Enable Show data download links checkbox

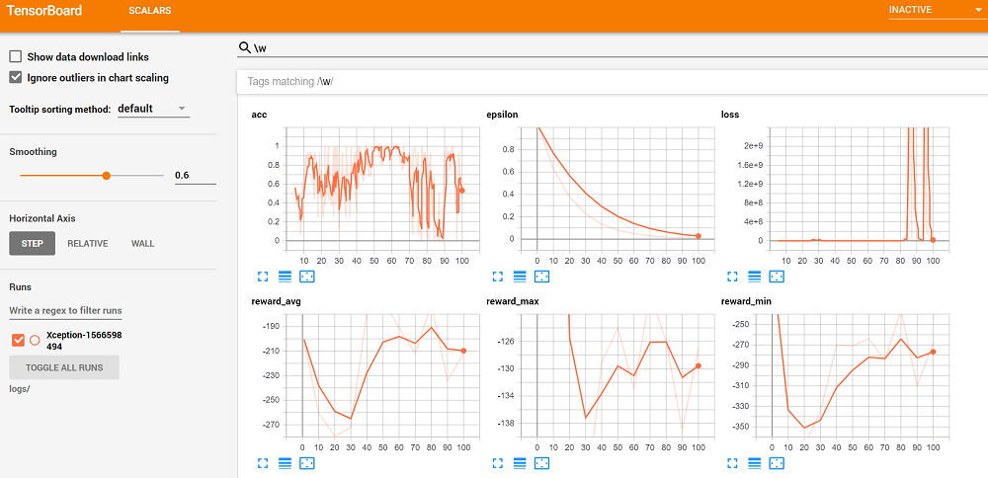tap(16, 57)
